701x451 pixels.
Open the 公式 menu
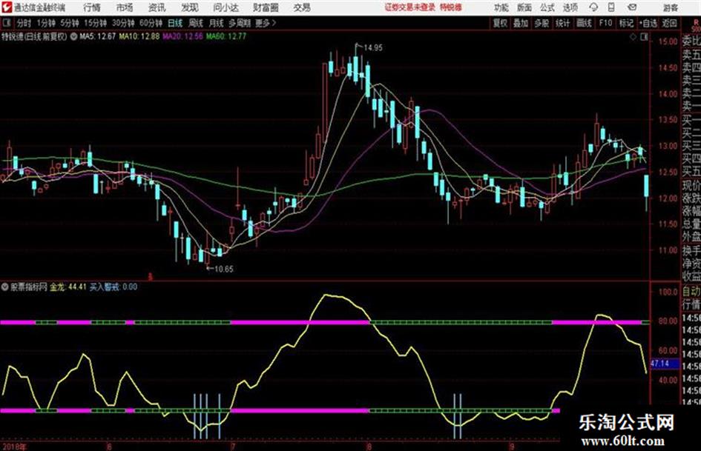point(547,7)
